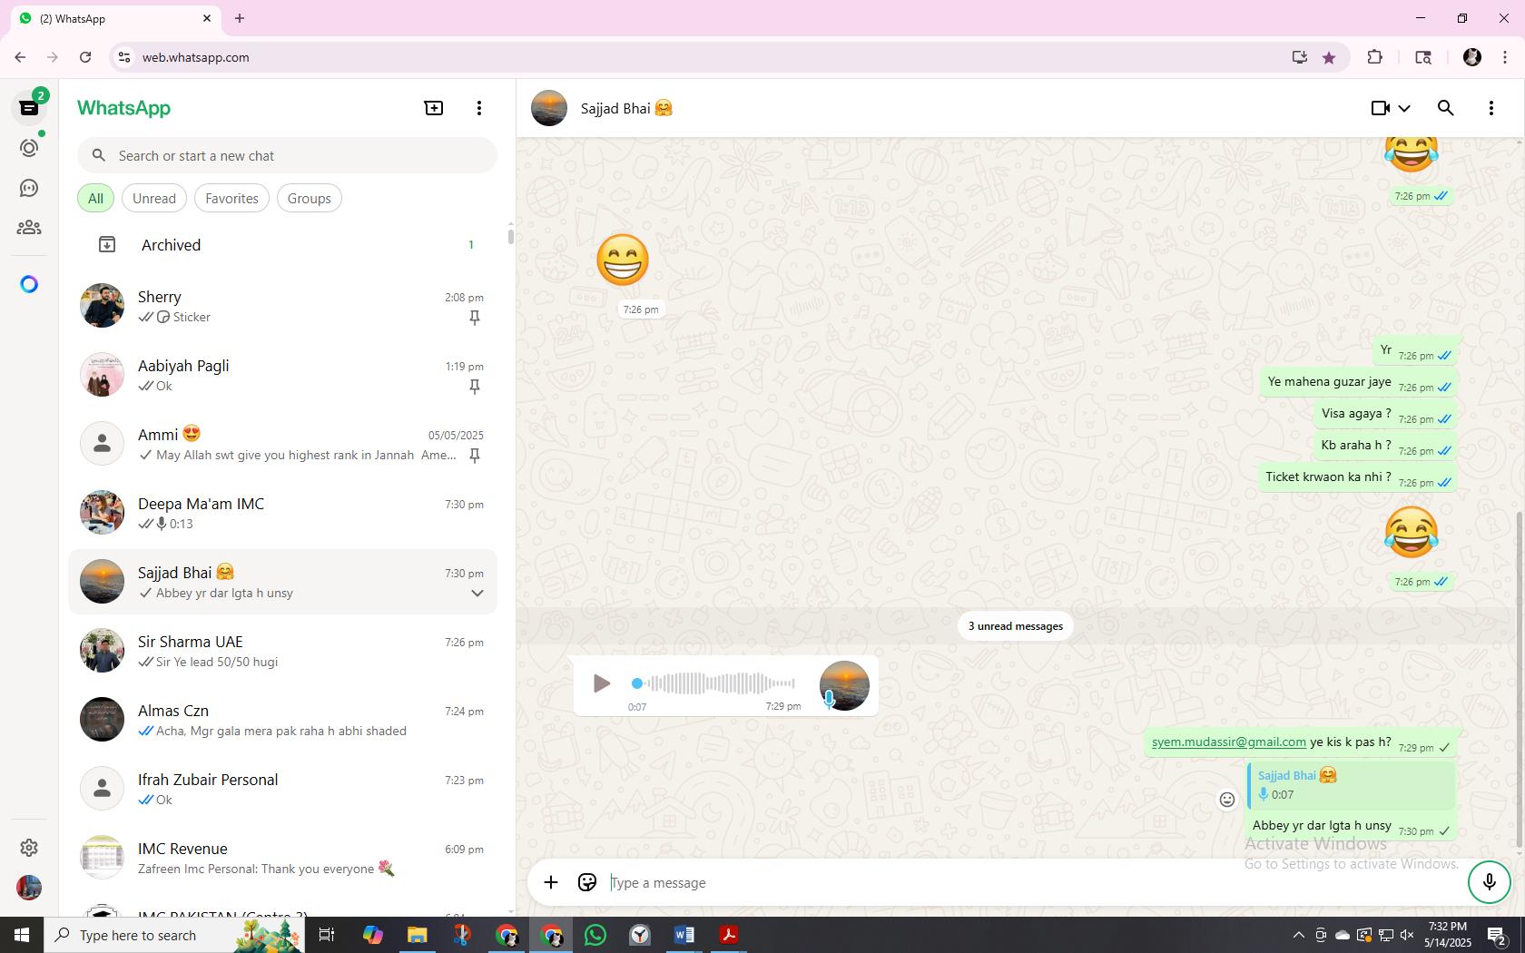Open Sajjad Bhai contact info from header name
Screen dimensions: 1525x953
tap(626, 108)
